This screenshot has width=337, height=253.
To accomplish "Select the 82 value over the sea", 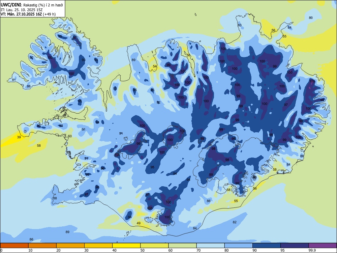I will click(x=235, y=222).
